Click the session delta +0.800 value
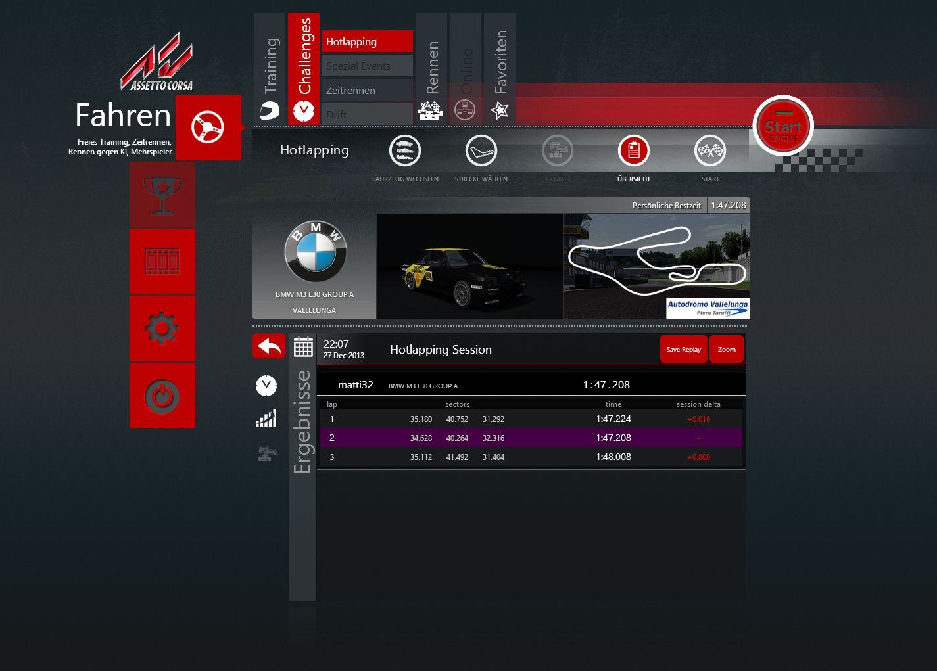Viewport: 937px width, 671px height. [x=698, y=457]
